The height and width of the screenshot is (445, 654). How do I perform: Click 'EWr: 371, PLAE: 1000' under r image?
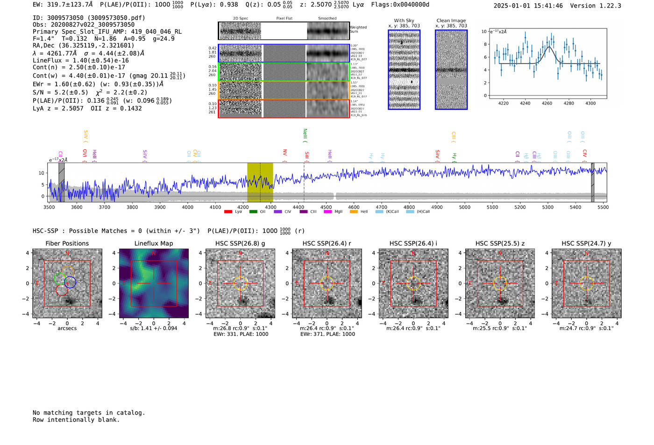[327, 334]
